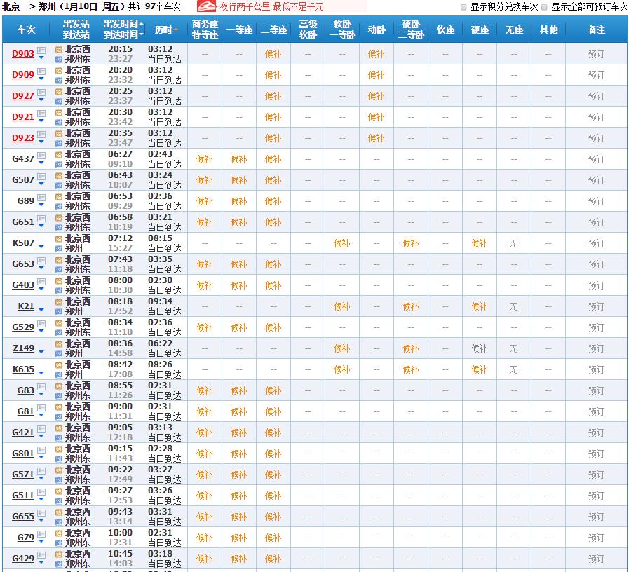Expand stop details arrow for train K507
Viewport: 631px width, 572px height.
click(41, 247)
